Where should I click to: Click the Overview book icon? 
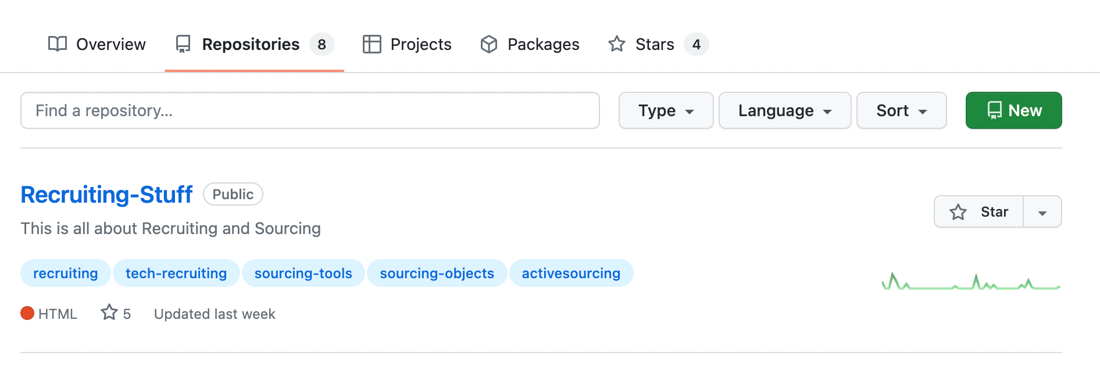[x=58, y=44]
